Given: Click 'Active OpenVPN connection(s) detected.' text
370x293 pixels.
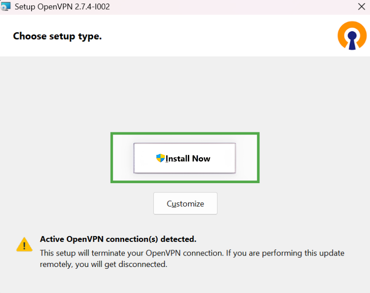Looking at the screenshot, I should coord(118,239).
